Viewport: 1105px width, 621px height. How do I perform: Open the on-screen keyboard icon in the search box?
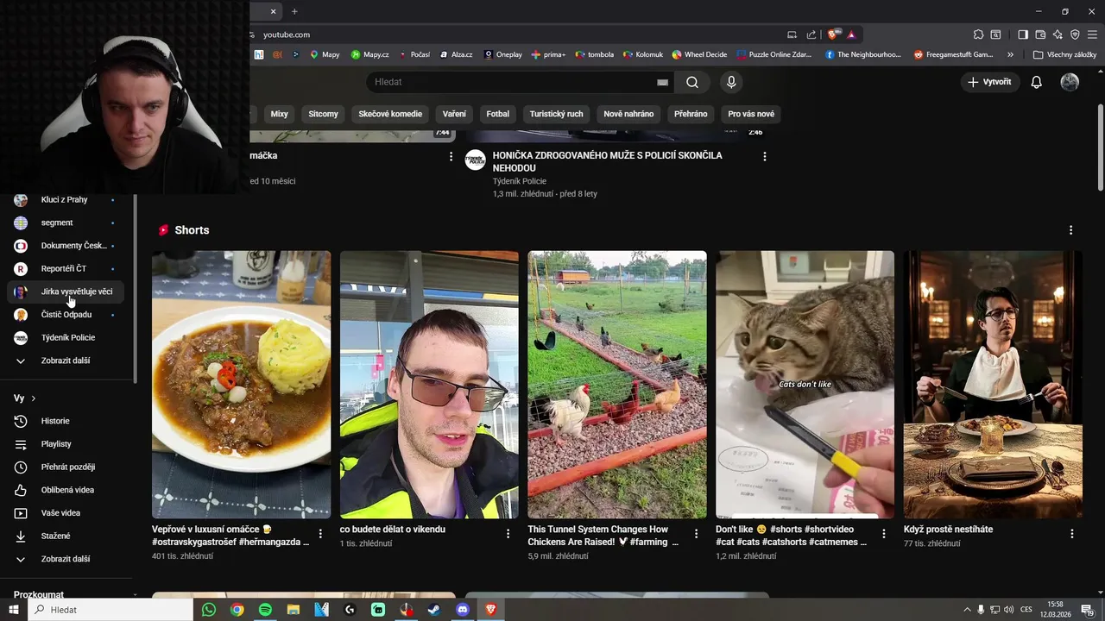point(662,82)
